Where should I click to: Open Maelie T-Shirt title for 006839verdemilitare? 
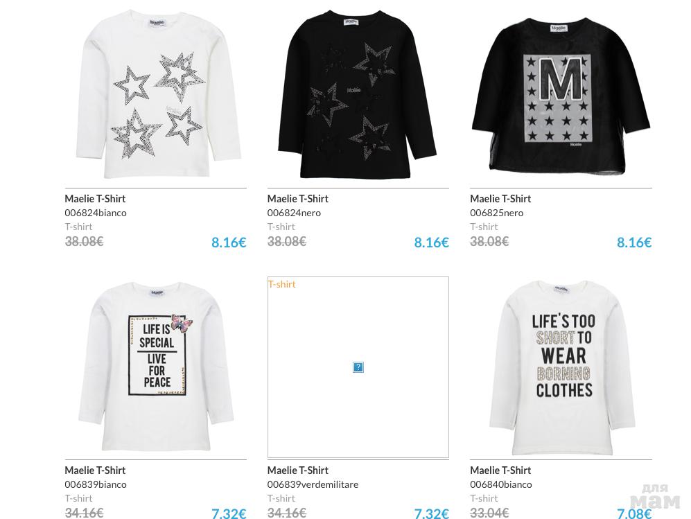pos(298,470)
